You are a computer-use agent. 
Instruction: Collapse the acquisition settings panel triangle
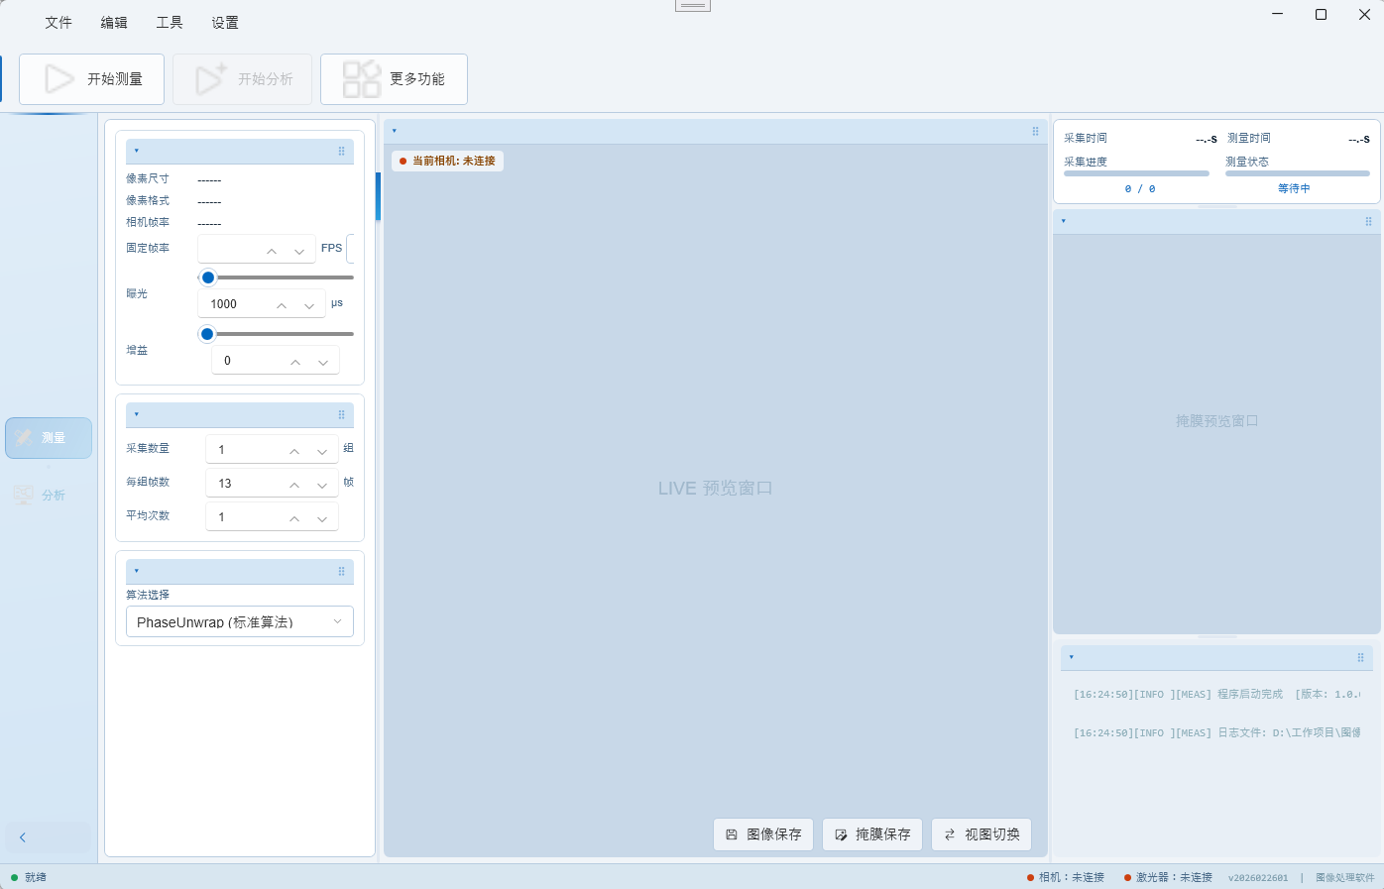coord(136,415)
